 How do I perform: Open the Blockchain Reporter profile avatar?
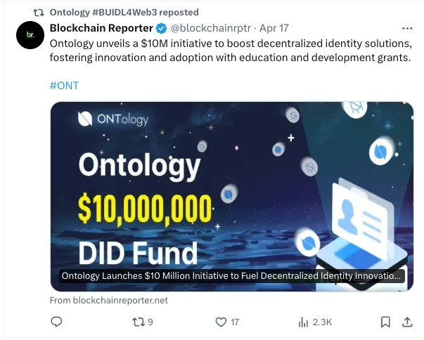pos(30,34)
